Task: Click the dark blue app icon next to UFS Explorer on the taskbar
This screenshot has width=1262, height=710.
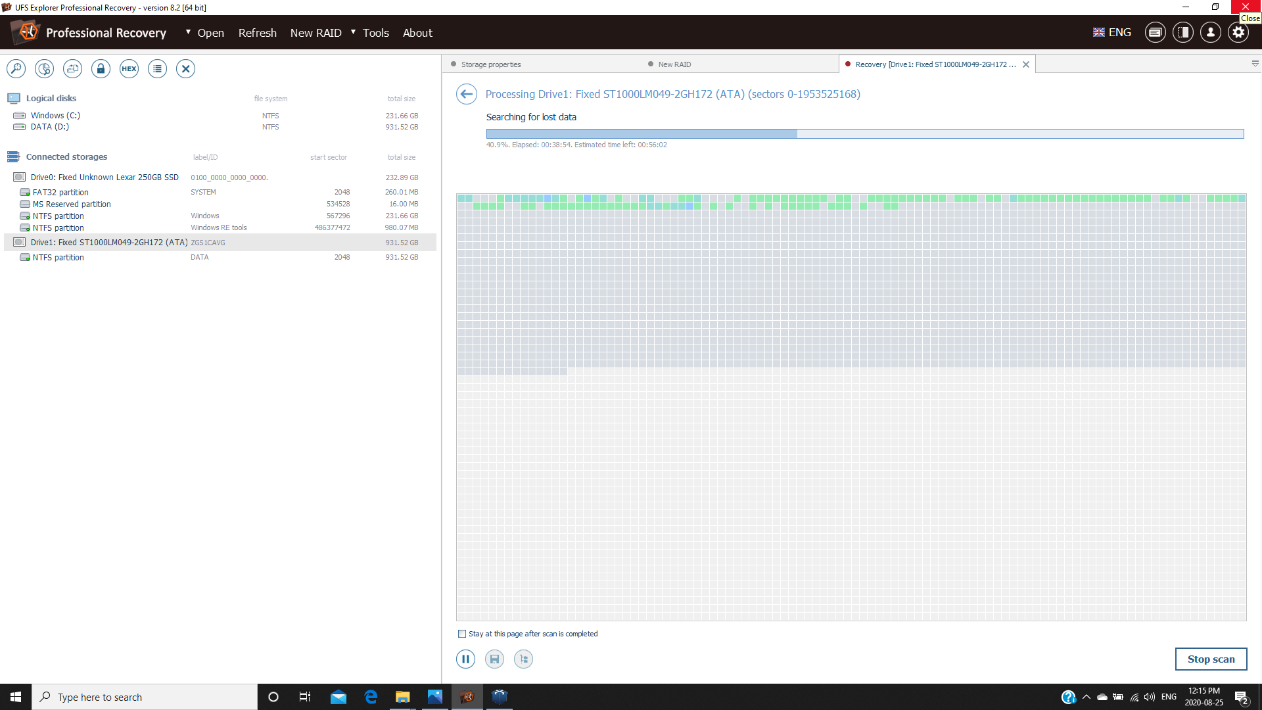Action: click(500, 697)
